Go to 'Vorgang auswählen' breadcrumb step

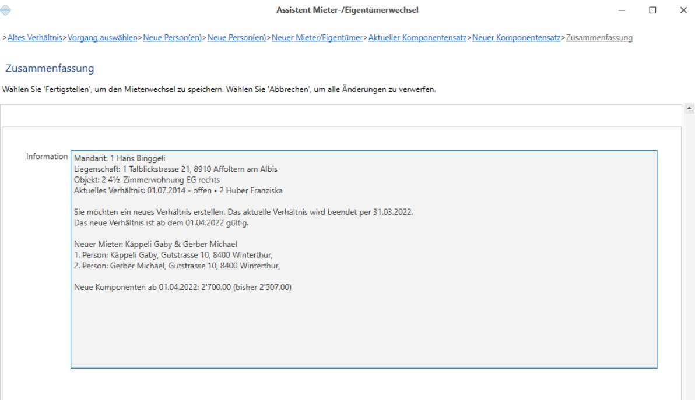click(103, 38)
